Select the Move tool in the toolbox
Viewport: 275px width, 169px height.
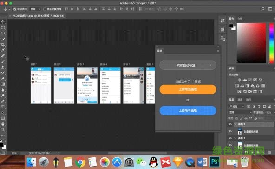[3, 22]
